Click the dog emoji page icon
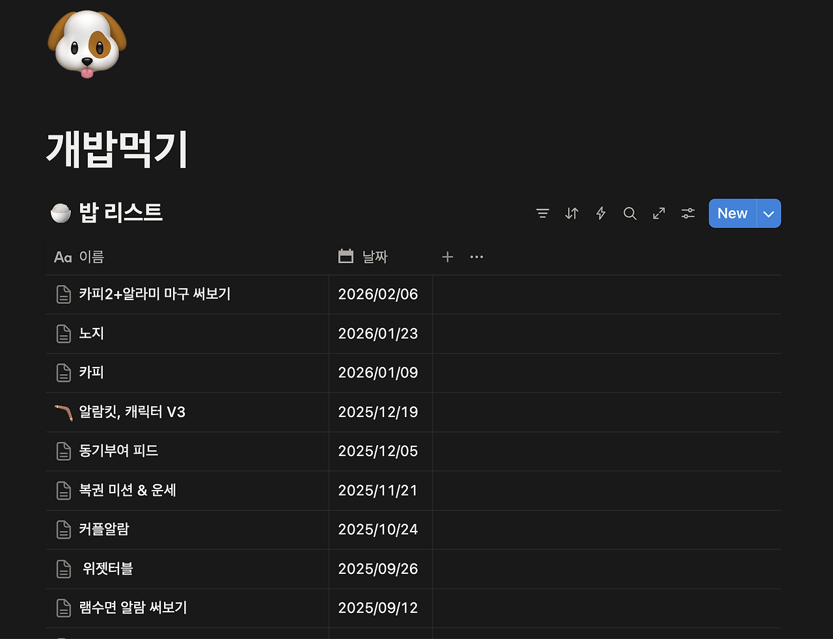833x639 pixels. point(86,44)
